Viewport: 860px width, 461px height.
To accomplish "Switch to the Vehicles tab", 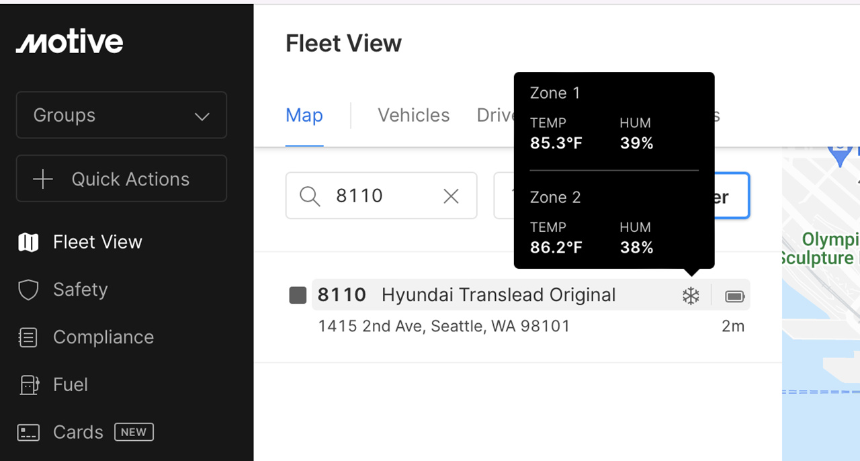I will pyautogui.click(x=413, y=116).
